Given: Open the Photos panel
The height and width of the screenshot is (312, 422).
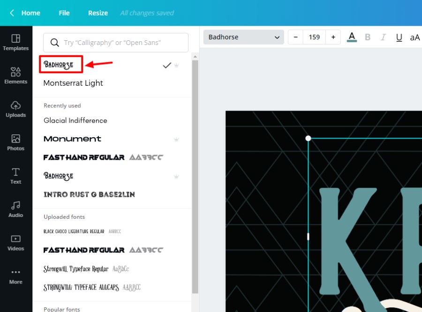Looking at the screenshot, I should tap(15, 142).
